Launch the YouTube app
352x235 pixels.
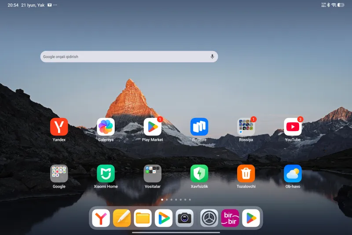[x=293, y=127]
